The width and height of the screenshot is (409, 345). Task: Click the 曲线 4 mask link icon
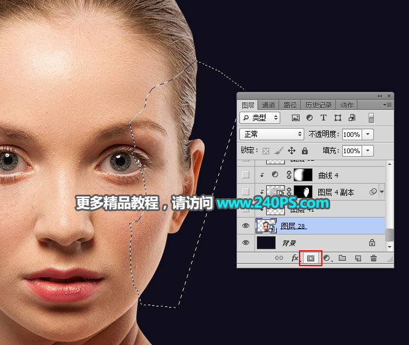(x=288, y=175)
